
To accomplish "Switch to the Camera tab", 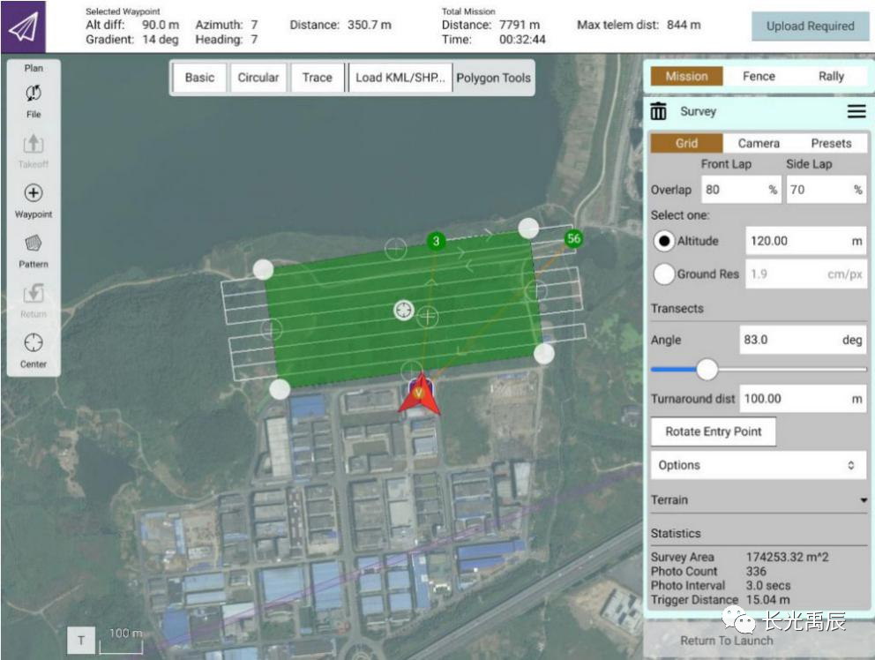I will tap(759, 143).
